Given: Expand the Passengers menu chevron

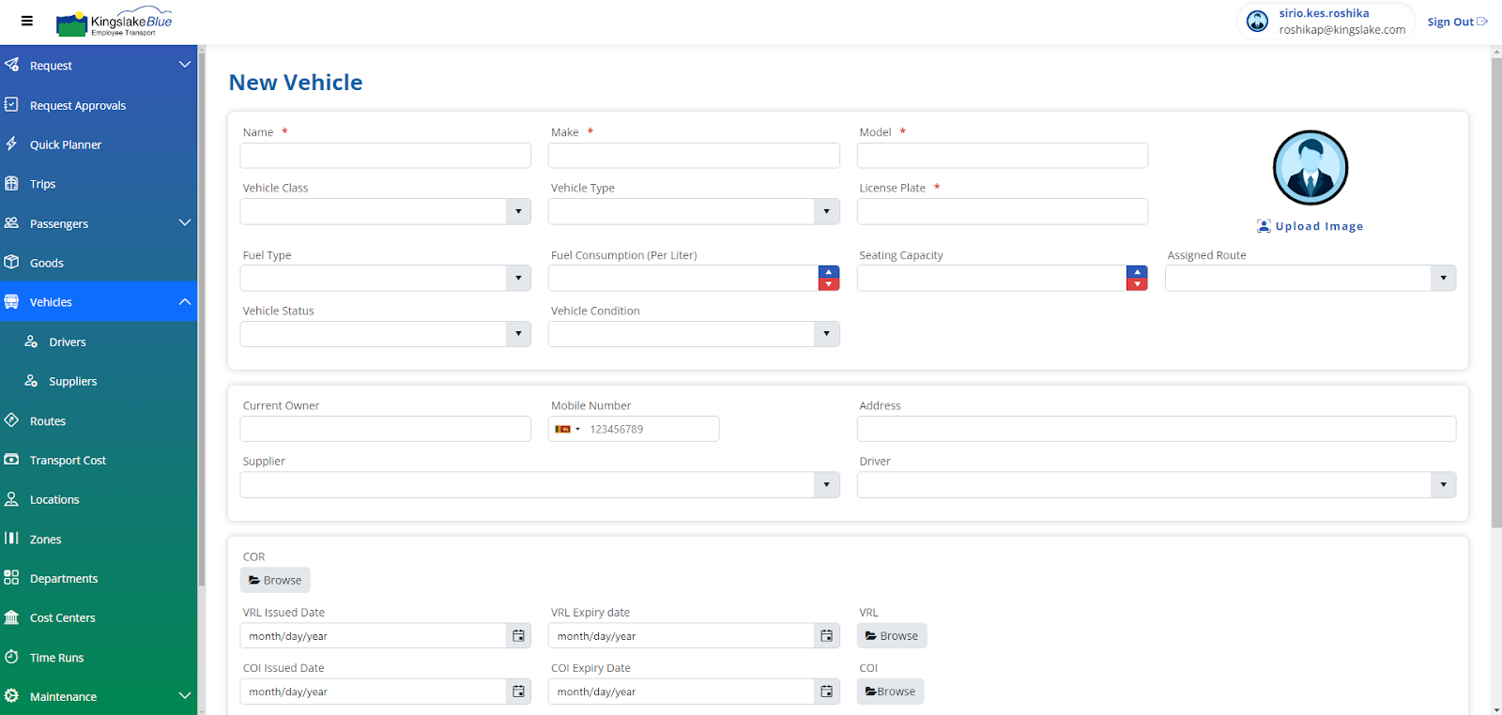Looking at the screenshot, I should (185, 222).
